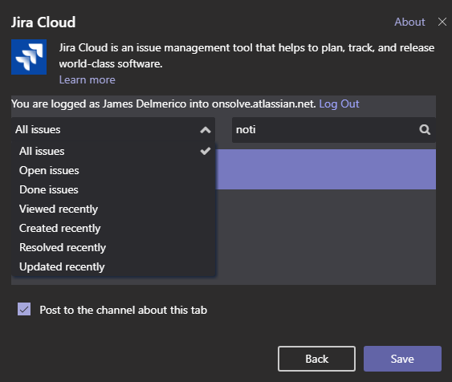Select Resolved recently filter option
Image resolution: width=452 pixels, height=382 pixels.
[x=114, y=248]
